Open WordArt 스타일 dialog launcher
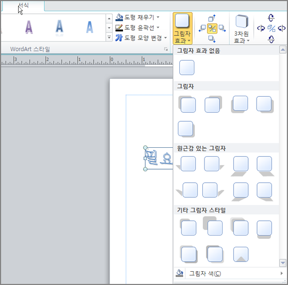Image resolution: width=288 pixels, height=285 pixels. 166,49
